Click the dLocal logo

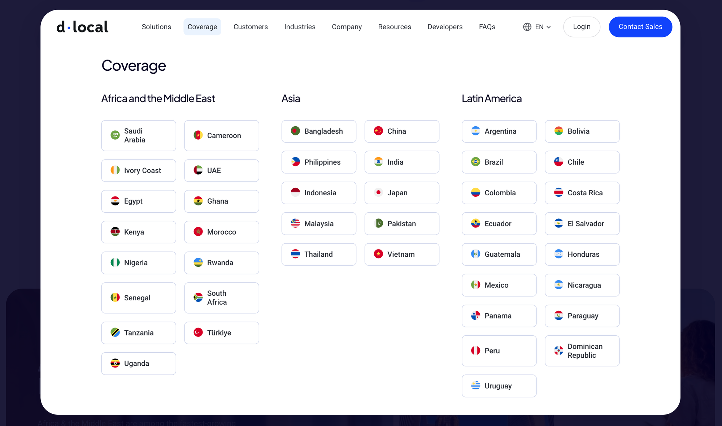[x=82, y=27]
